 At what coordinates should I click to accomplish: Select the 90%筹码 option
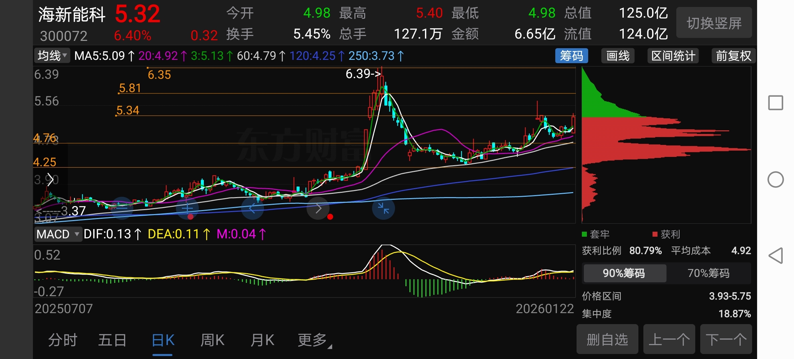point(624,273)
